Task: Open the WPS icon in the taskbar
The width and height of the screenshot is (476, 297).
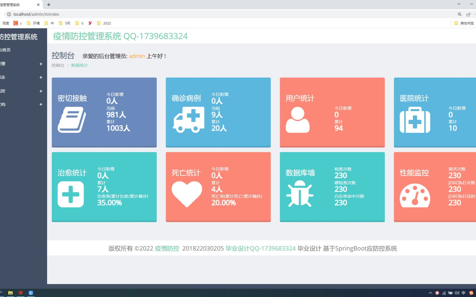Action: pyautogui.click(x=21, y=293)
